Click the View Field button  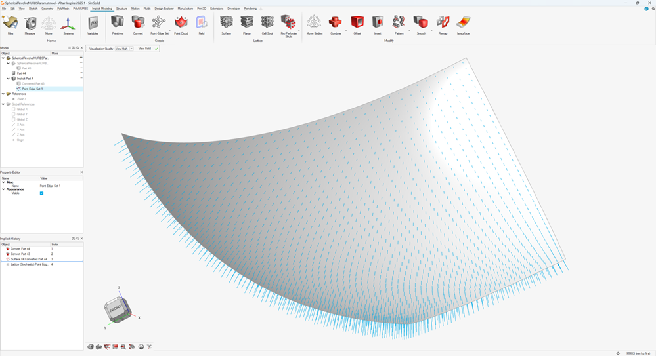(x=144, y=49)
